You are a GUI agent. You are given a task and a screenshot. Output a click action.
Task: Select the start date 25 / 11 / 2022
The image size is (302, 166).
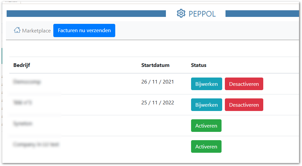click(x=157, y=103)
